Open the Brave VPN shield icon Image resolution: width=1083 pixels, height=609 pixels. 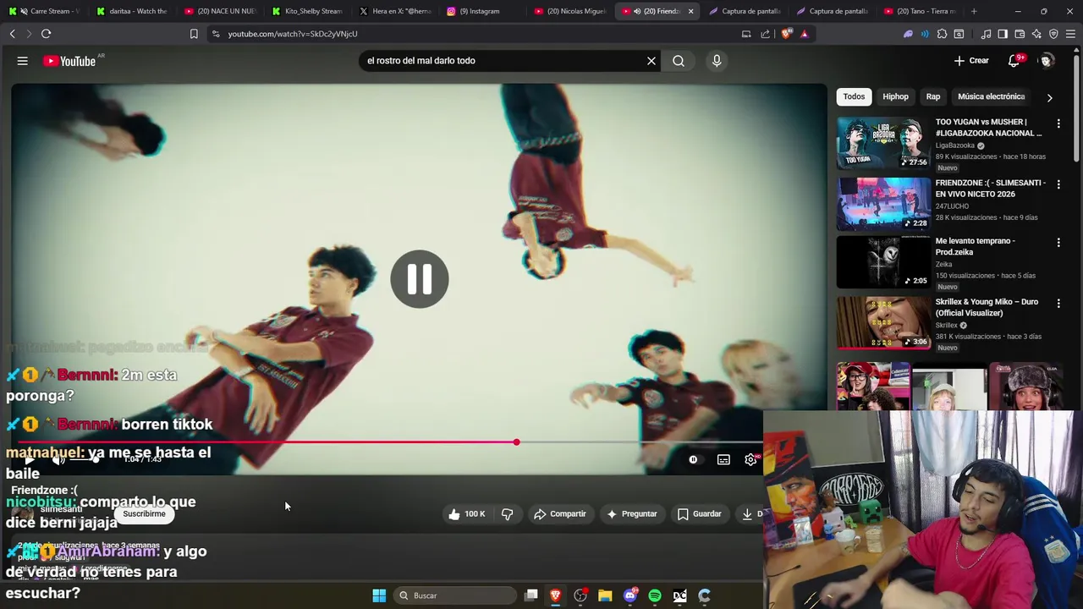[1053, 34]
